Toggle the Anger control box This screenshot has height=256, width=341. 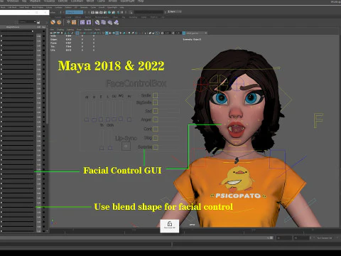(156, 119)
